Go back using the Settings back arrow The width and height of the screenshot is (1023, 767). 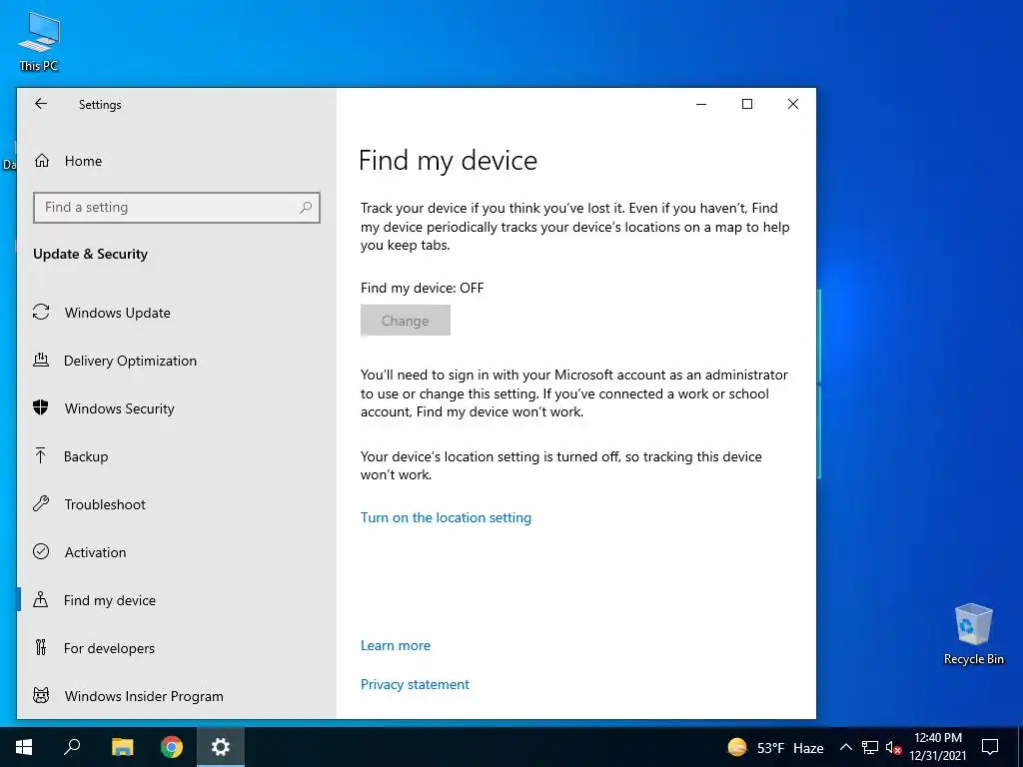coord(41,104)
